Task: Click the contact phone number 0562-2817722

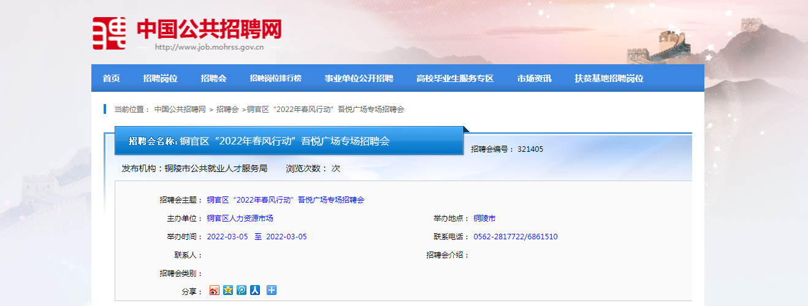Action: click(x=515, y=237)
